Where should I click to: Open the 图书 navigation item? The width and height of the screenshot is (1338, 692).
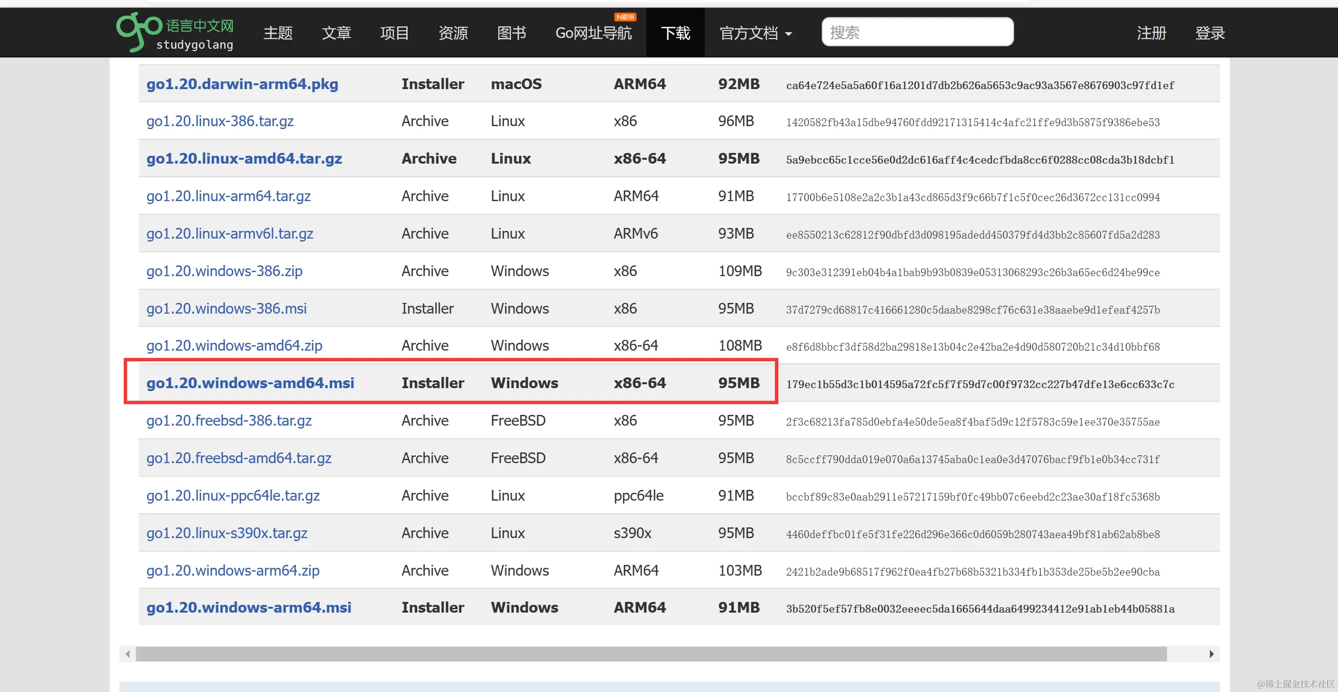pyautogui.click(x=511, y=33)
